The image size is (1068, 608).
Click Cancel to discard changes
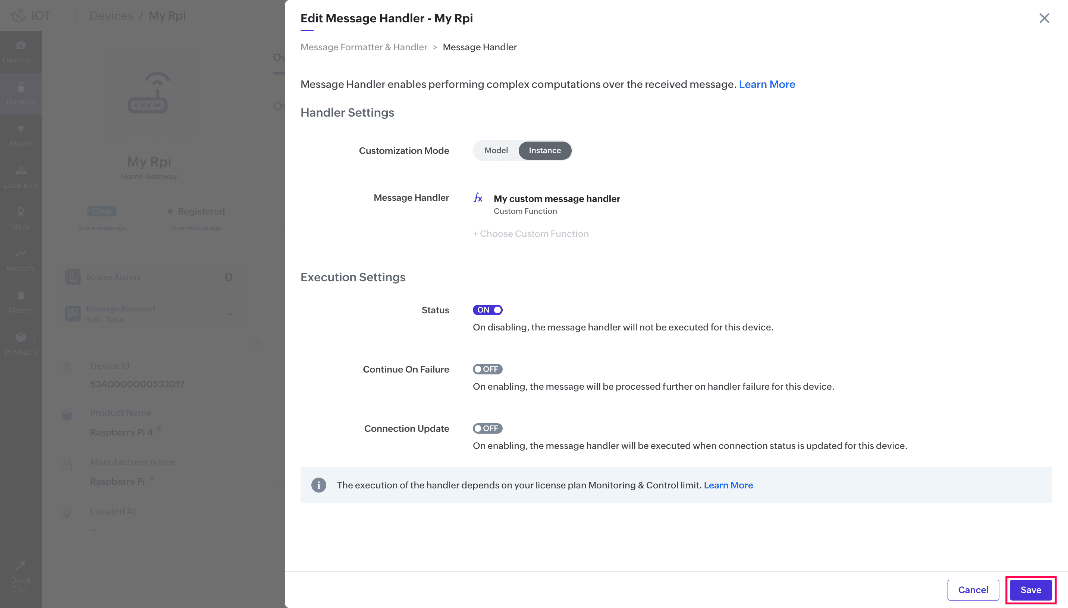pyautogui.click(x=973, y=590)
